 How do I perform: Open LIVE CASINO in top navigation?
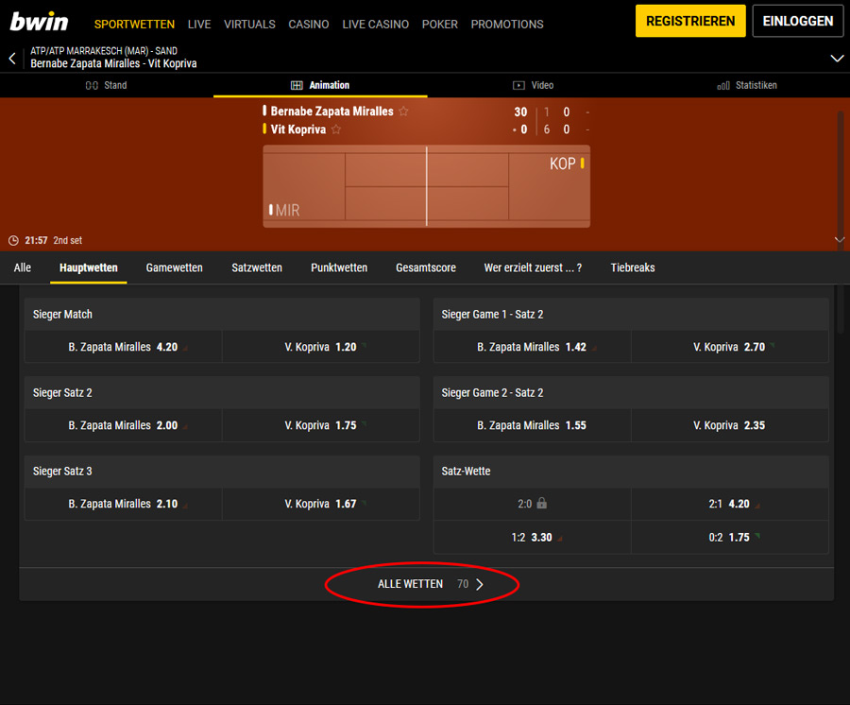375,25
